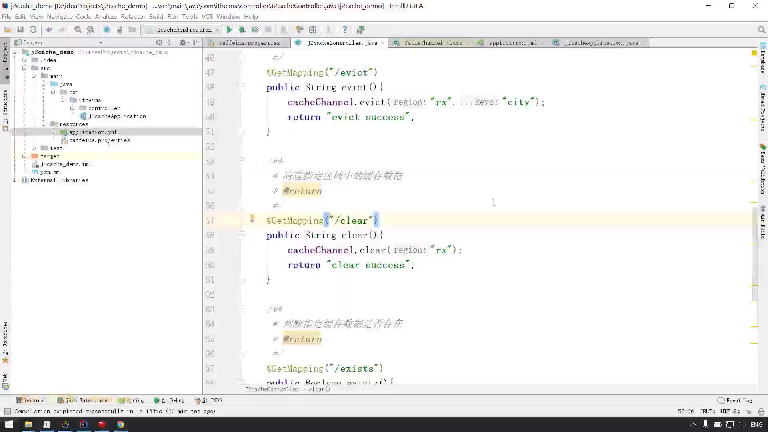
Task: Open the 5: Debug tool window
Action: click(x=169, y=400)
